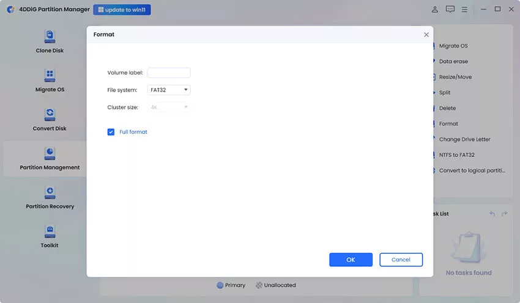
Task: Click the update to win11 button
Action: 122,10
